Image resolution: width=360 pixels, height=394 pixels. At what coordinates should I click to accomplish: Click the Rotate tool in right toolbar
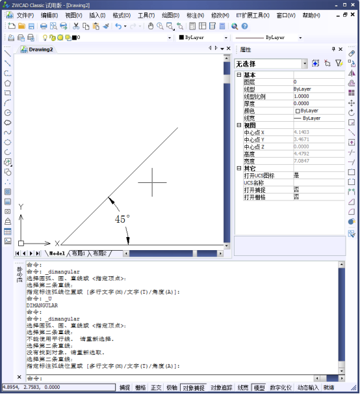tap(352, 113)
